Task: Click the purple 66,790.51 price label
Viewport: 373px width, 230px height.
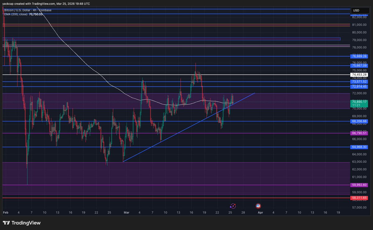Action: click(359, 133)
